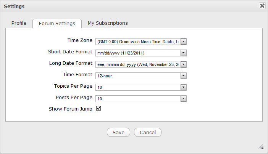Click the Time Zone dropdown arrow

coord(183,42)
